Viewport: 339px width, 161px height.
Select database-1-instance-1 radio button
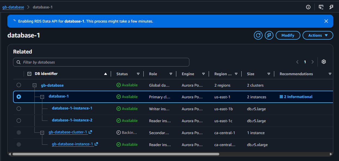19,109
